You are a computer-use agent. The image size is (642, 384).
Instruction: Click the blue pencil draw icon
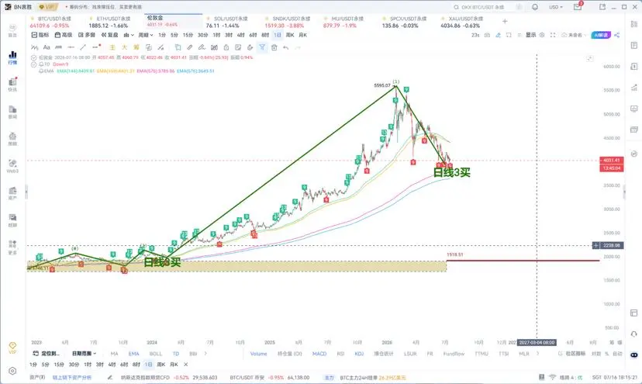(x=499, y=35)
